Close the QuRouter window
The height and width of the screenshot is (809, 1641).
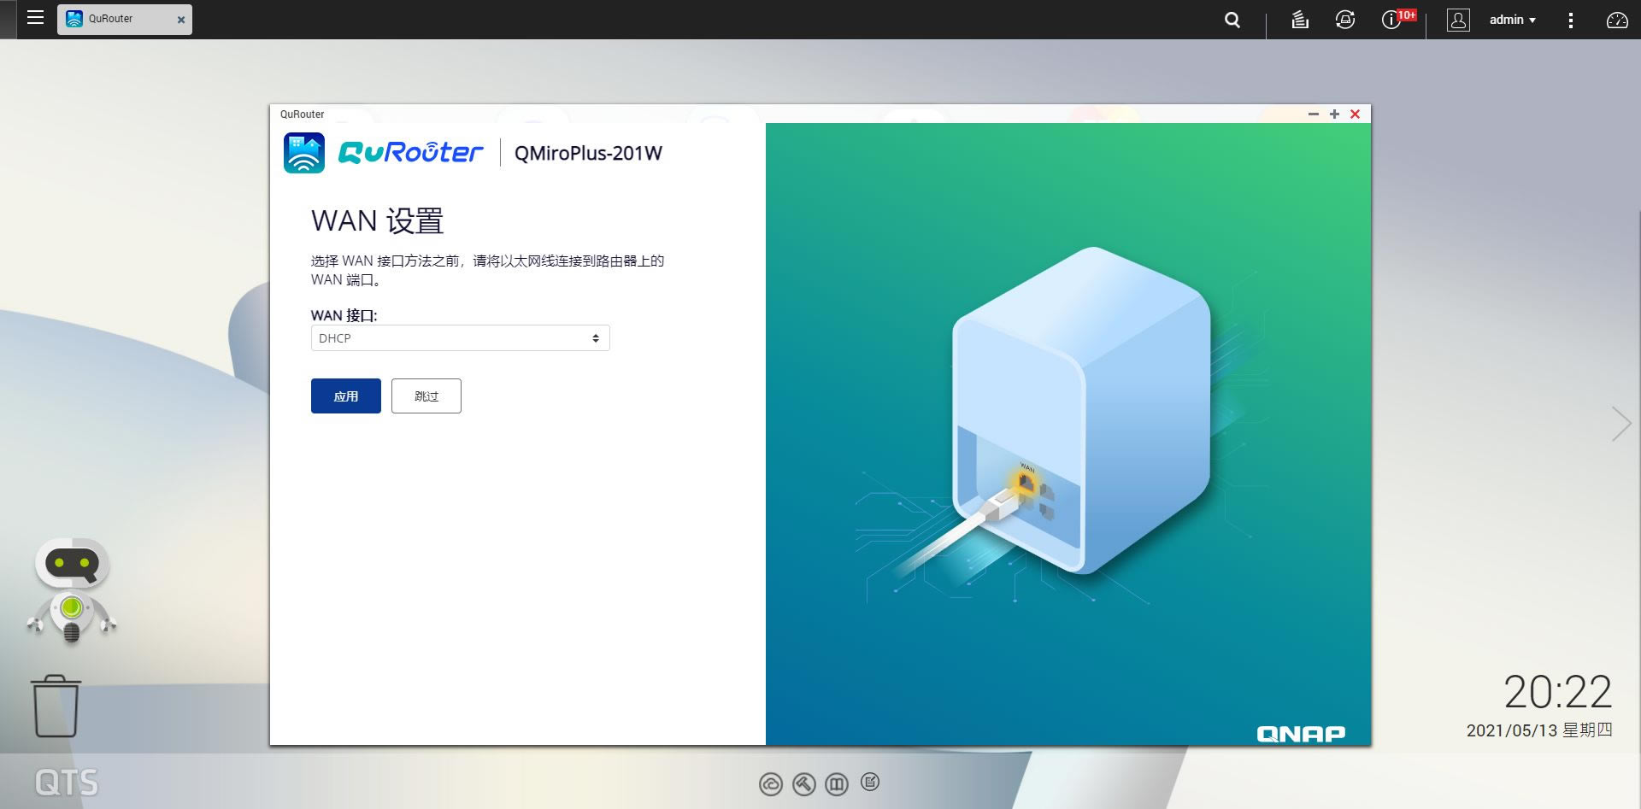point(1355,114)
